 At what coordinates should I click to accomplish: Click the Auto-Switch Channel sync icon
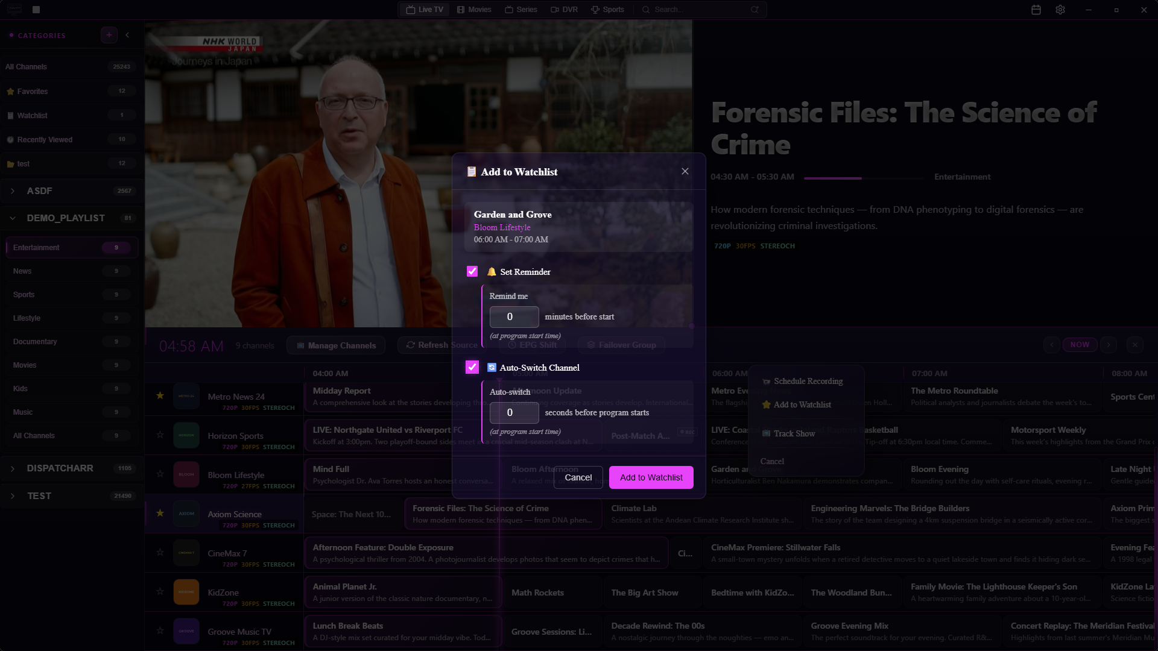tap(492, 368)
